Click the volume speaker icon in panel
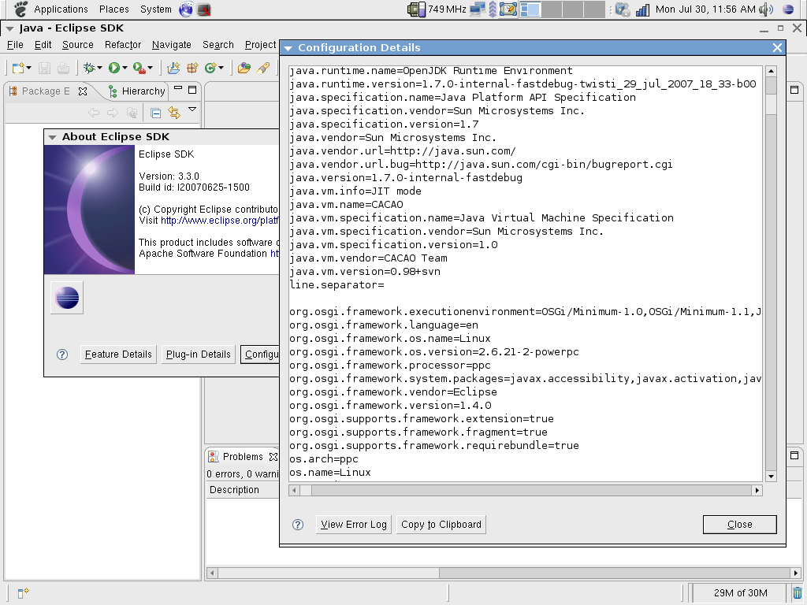807x605 pixels. (x=766, y=9)
